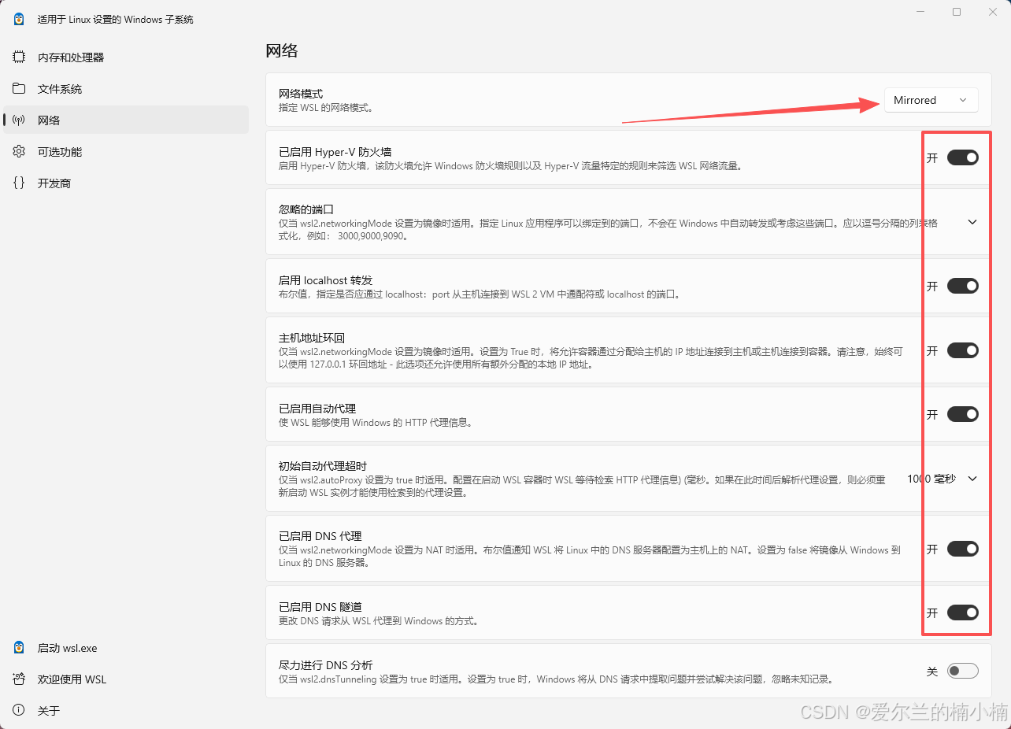Open the 内存和处理器 settings page
This screenshot has width=1011, height=729.
(x=126, y=57)
